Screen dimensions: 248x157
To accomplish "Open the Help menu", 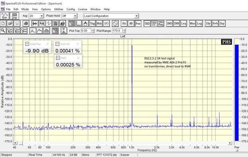I will pos(107,9).
